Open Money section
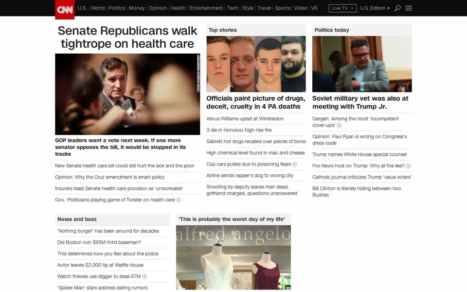The image size is (467, 292). [x=137, y=8]
